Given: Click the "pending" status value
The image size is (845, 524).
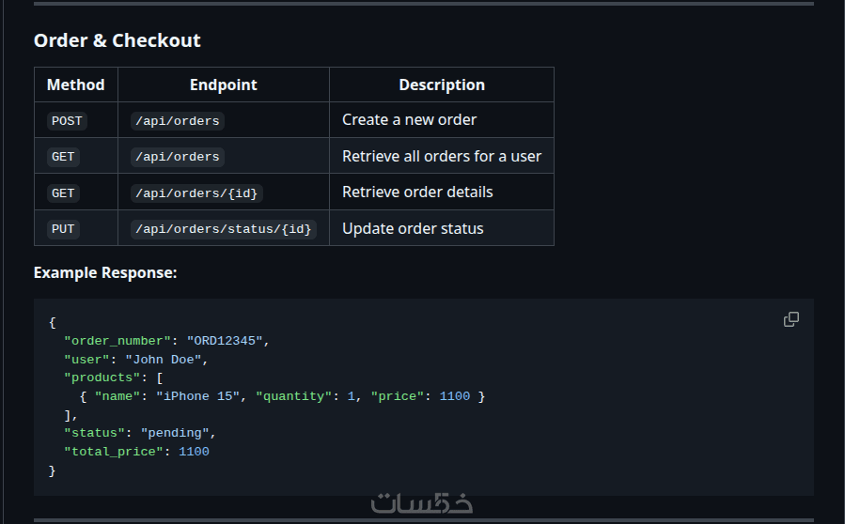Looking at the screenshot, I should 175,433.
